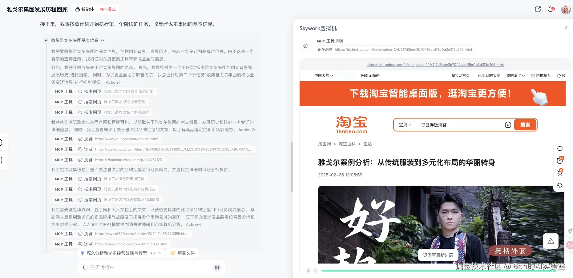
Task: Open the 项目文件 project files
Action: [183, 253]
